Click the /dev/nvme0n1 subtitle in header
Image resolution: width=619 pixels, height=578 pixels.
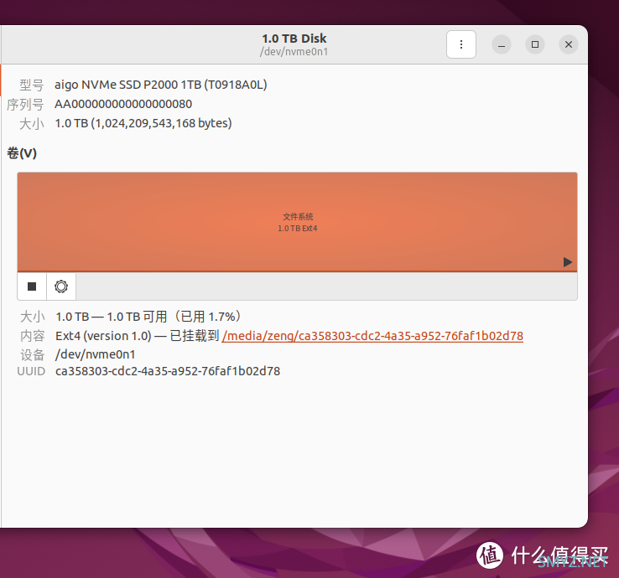coord(294,52)
